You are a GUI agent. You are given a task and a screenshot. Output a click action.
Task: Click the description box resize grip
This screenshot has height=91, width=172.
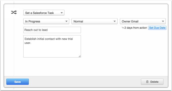click(80, 56)
